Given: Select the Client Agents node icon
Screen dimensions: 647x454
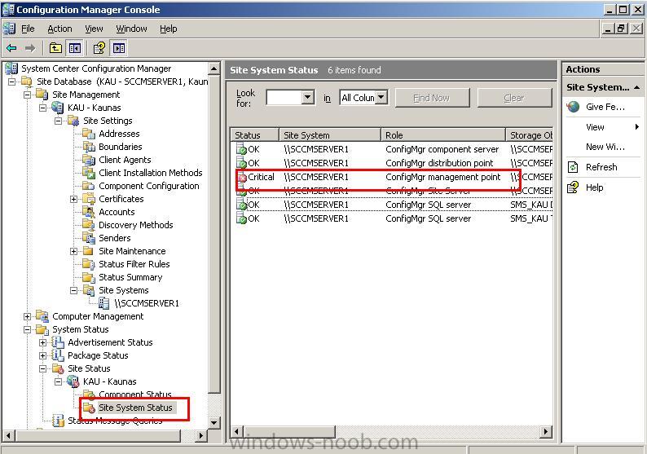Looking at the screenshot, I should click(89, 160).
